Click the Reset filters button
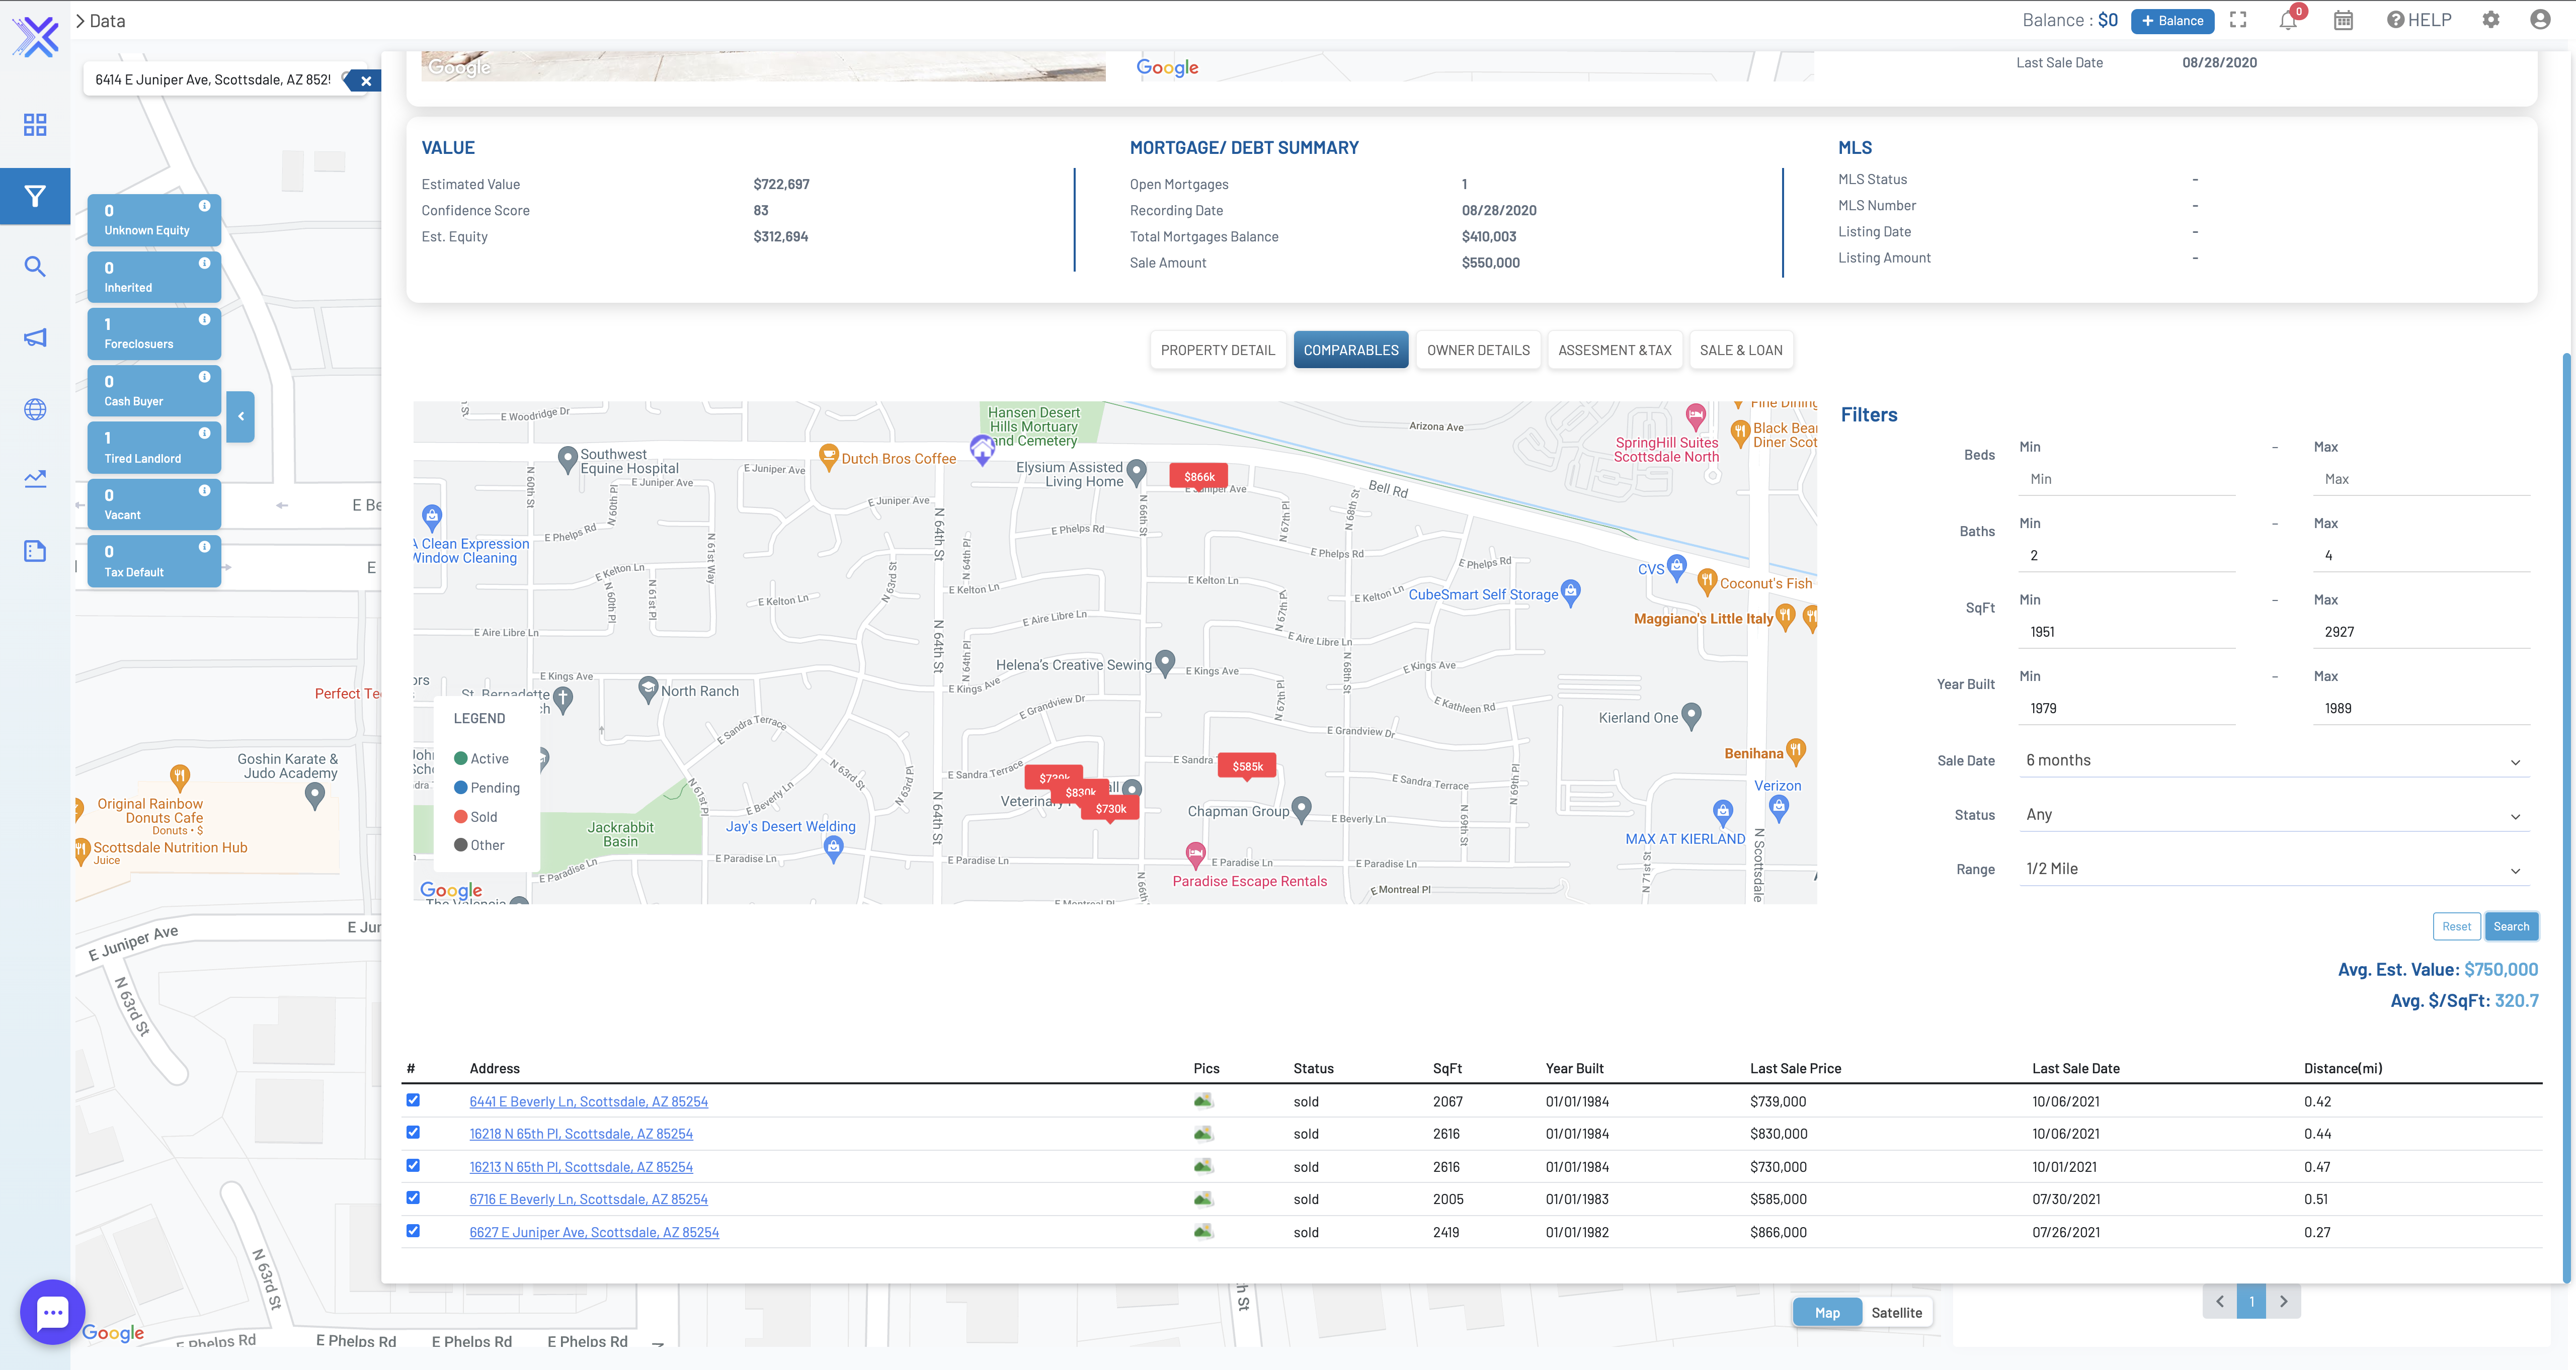Viewport: 2576px width, 1370px height. tap(2456, 926)
